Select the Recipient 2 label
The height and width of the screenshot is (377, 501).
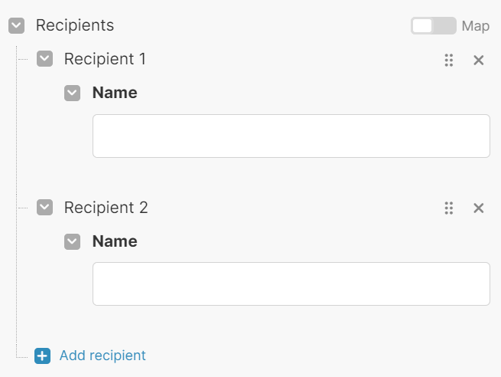pyautogui.click(x=106, y=208)
